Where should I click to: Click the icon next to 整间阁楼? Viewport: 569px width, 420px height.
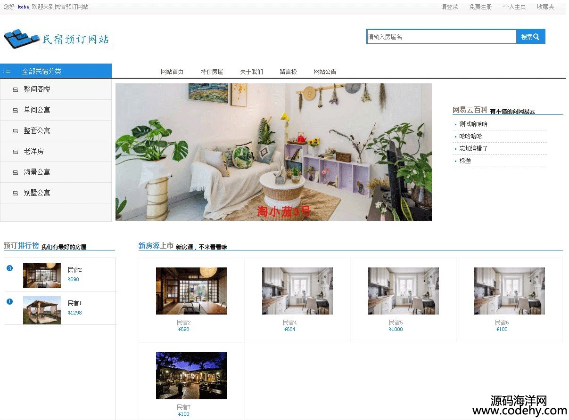(15, 89)
